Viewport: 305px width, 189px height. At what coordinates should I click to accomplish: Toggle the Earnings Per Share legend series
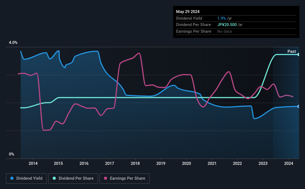coord(124,179)
